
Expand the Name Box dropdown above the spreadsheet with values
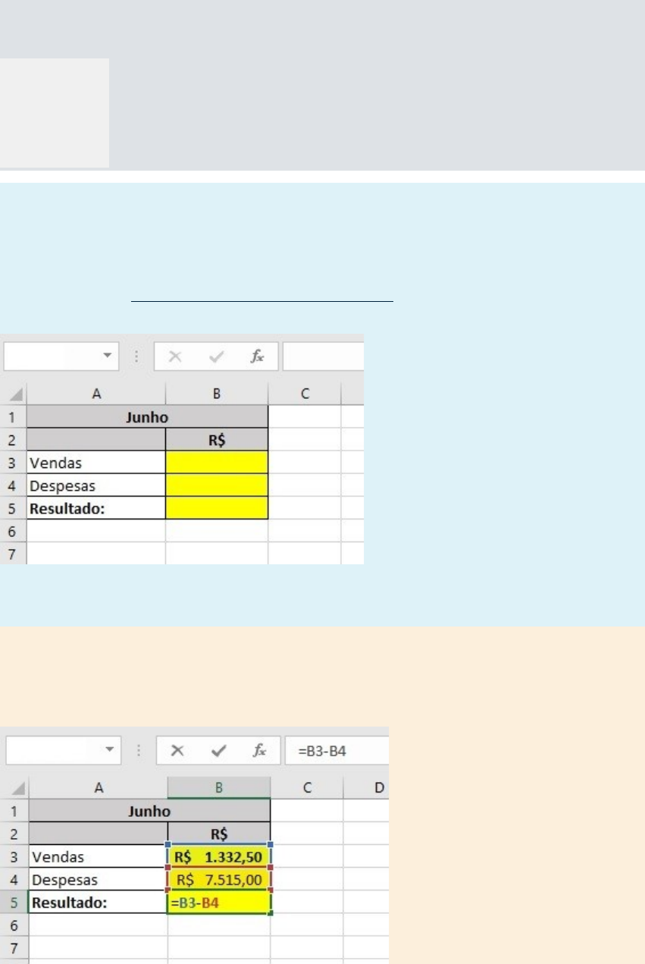point(111,750)
